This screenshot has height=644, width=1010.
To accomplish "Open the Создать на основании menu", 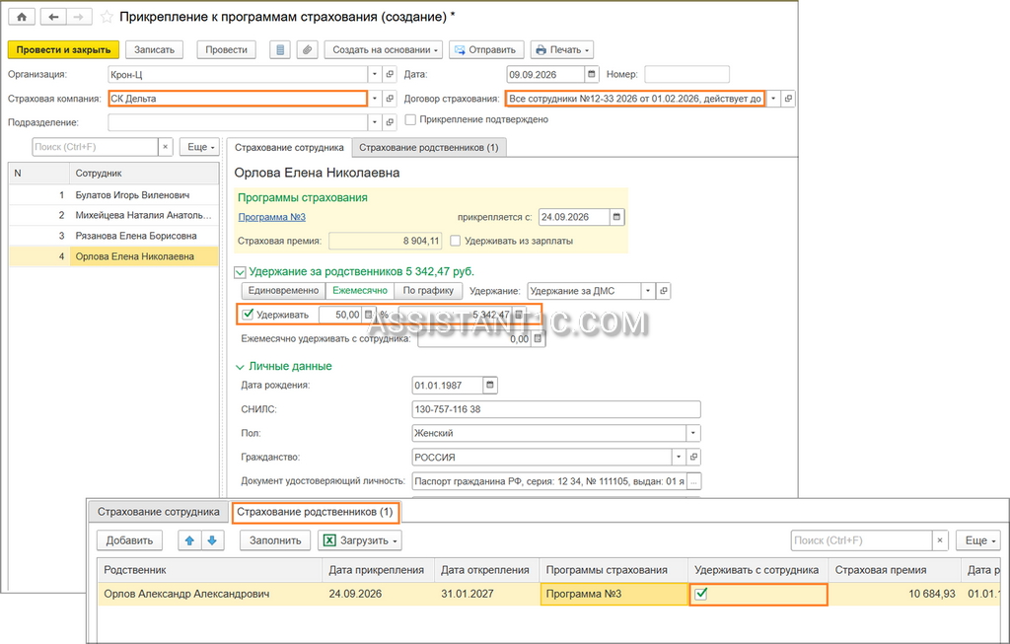I will click(385, 49).
